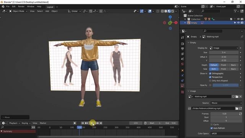Open the Object Mode dropdown
The image size is (245, 138).
click(x=18, y=11)
